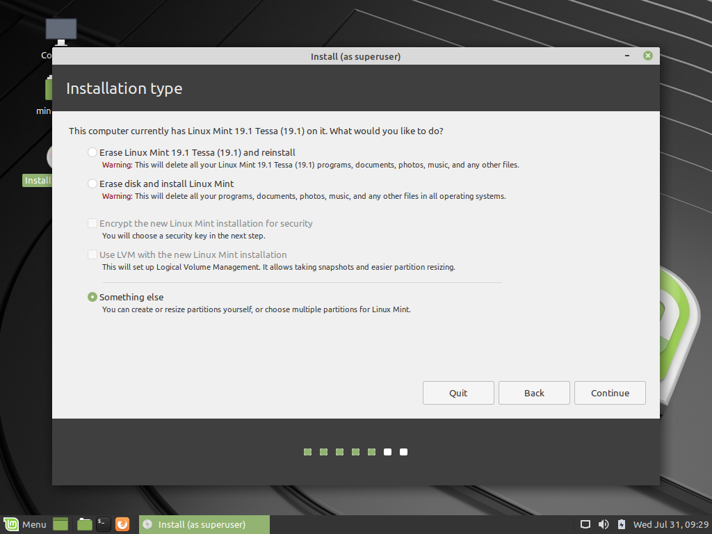The height and width of the screenshot is (534, 712).
Task: Open a terminal from the taskbar
Action: point(102,524)
